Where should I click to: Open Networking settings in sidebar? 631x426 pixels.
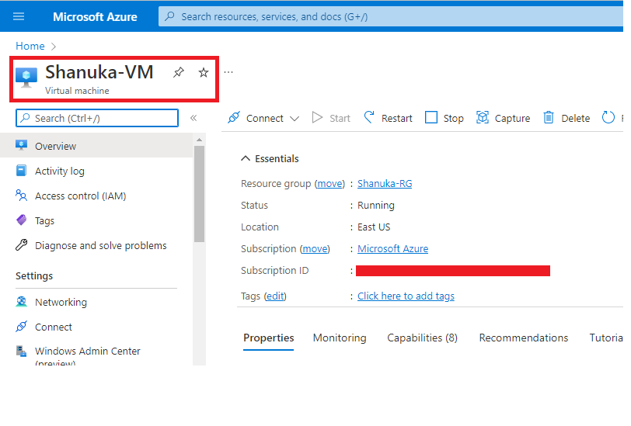61,303
